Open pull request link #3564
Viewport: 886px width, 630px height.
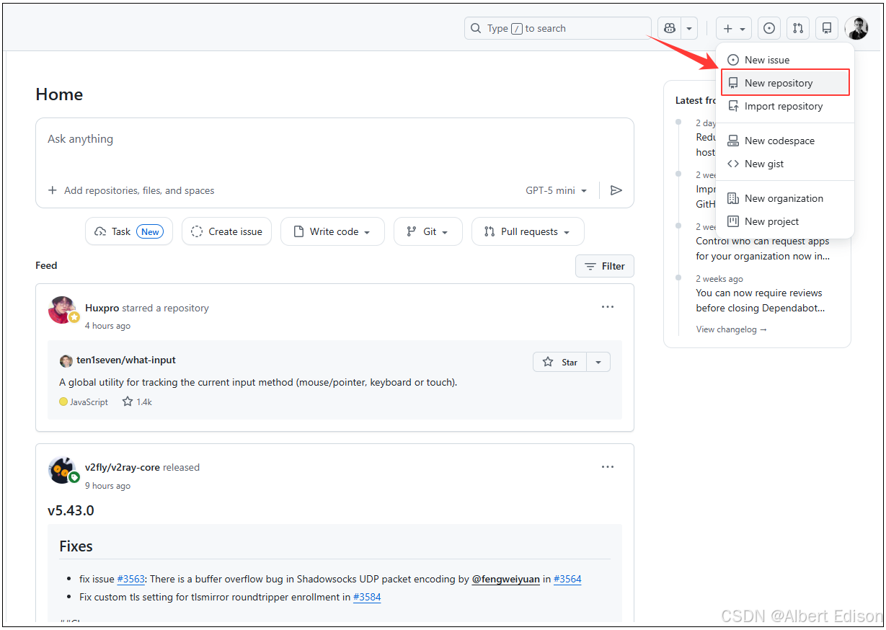(x=567, y=579)
